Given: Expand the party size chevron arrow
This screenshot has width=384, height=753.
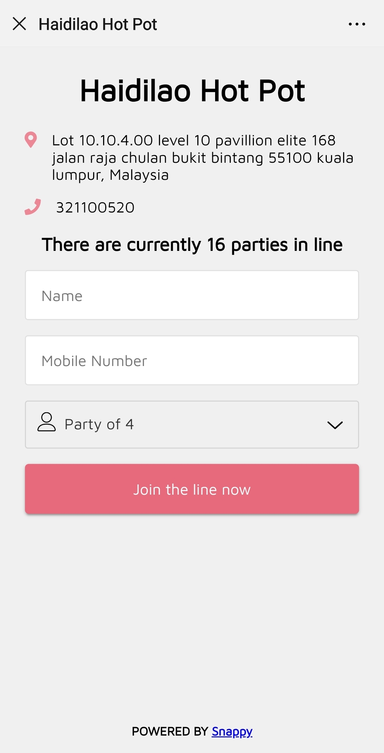Looking at the screenshot, I should (x=335, y=425).
